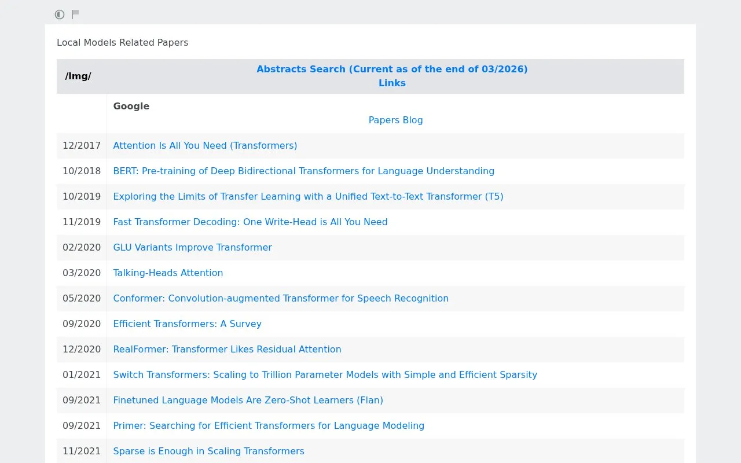Open the Links header link
The image size is (741, 463).
click(x=392, y=83)
